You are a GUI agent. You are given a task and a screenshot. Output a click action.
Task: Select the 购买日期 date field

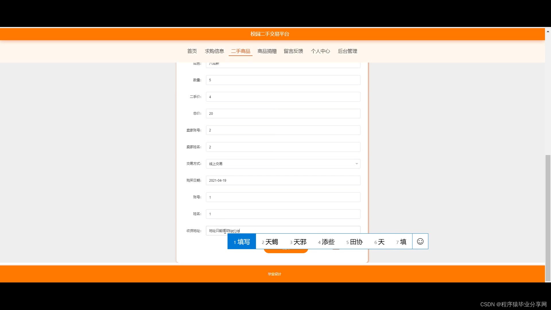283,181
